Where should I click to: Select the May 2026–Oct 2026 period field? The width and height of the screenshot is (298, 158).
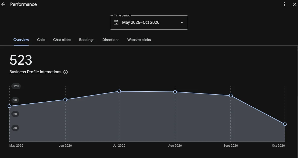(x=149, y=22)
